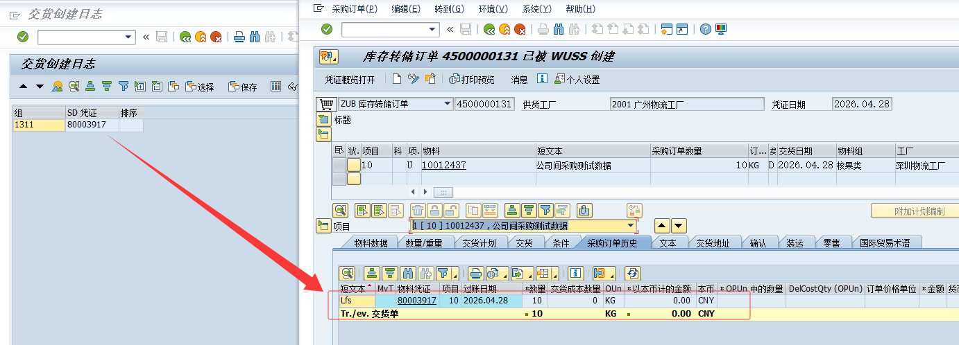
Task: Go to the next item with the down arrow button
Action: coord(679,226)
